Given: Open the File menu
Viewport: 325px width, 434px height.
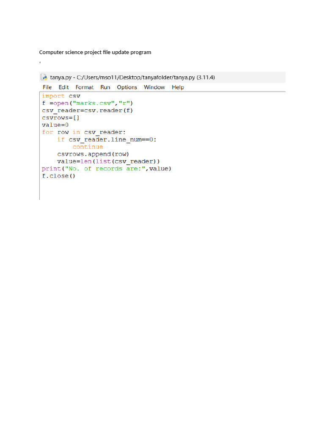Looking at the screenshot, I should click(x=47, y=87).
